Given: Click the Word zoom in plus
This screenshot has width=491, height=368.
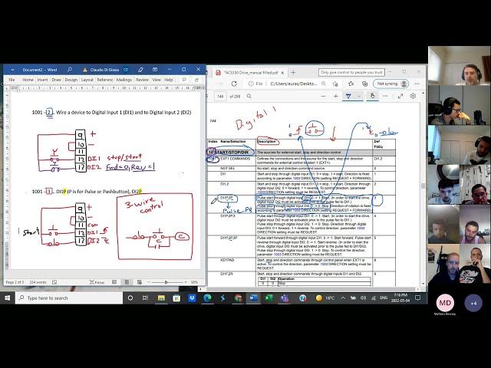Looking at the screenshot, I should pyautogui.click(x=186, y=282).
